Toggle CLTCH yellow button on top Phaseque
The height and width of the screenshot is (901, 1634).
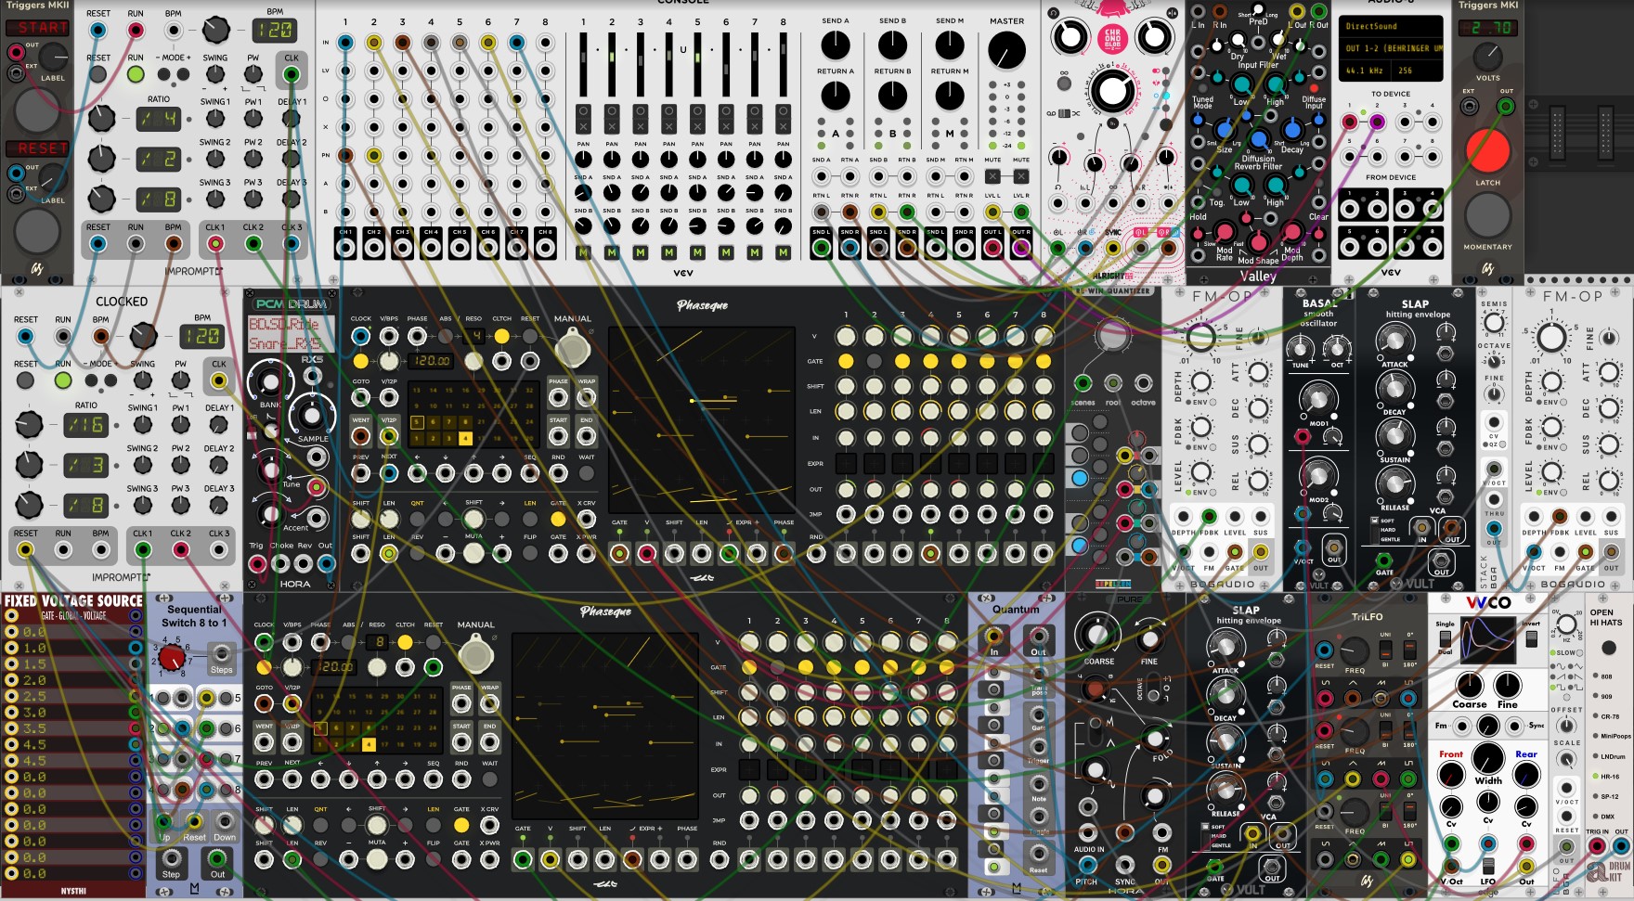click(501, 336)
